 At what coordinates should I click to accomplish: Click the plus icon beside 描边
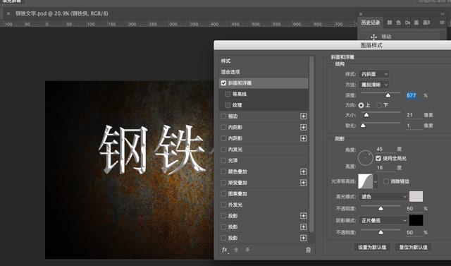[x=303, y=116]
